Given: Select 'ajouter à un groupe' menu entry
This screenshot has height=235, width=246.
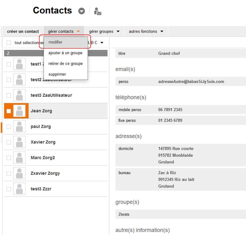Looking at the screenshot, I should [x=65, y=53].
